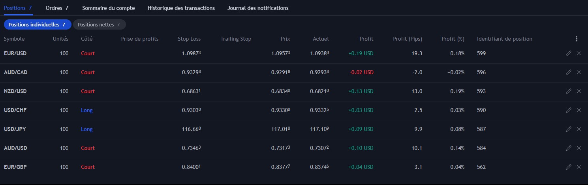
Task: Close the USD/JPY position
Action: 579,129
